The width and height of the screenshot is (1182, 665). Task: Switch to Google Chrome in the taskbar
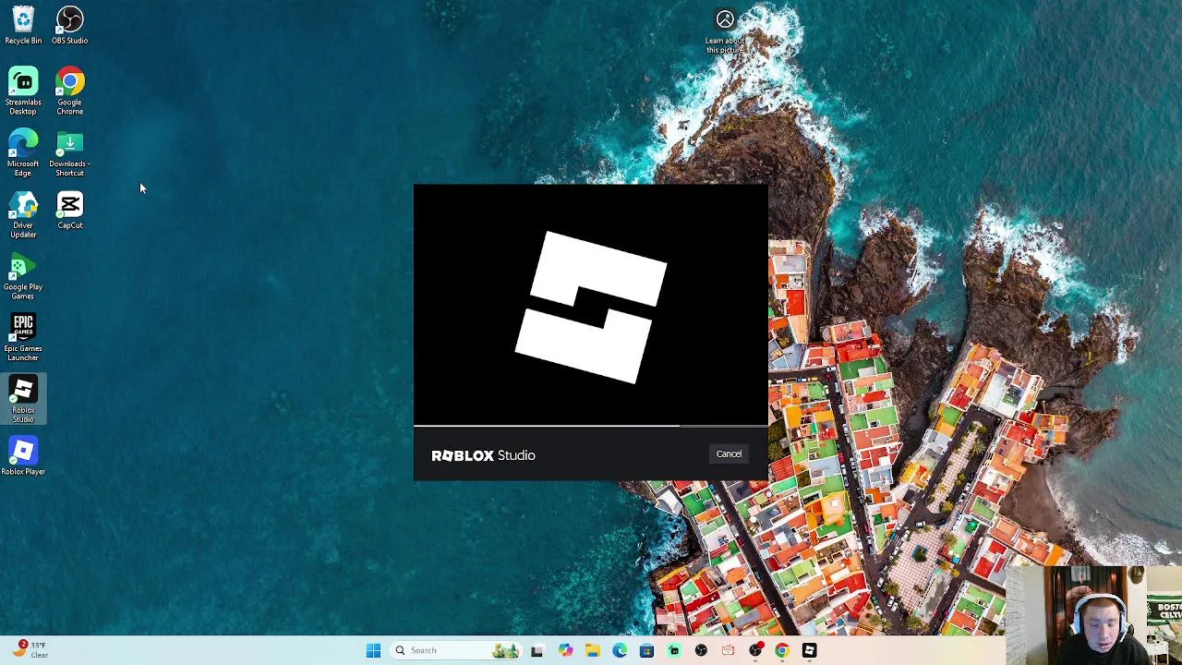[782, 650]
